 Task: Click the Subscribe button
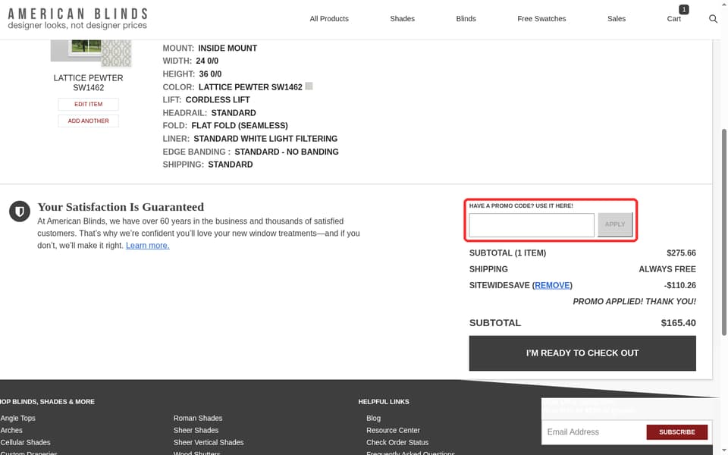677,431
